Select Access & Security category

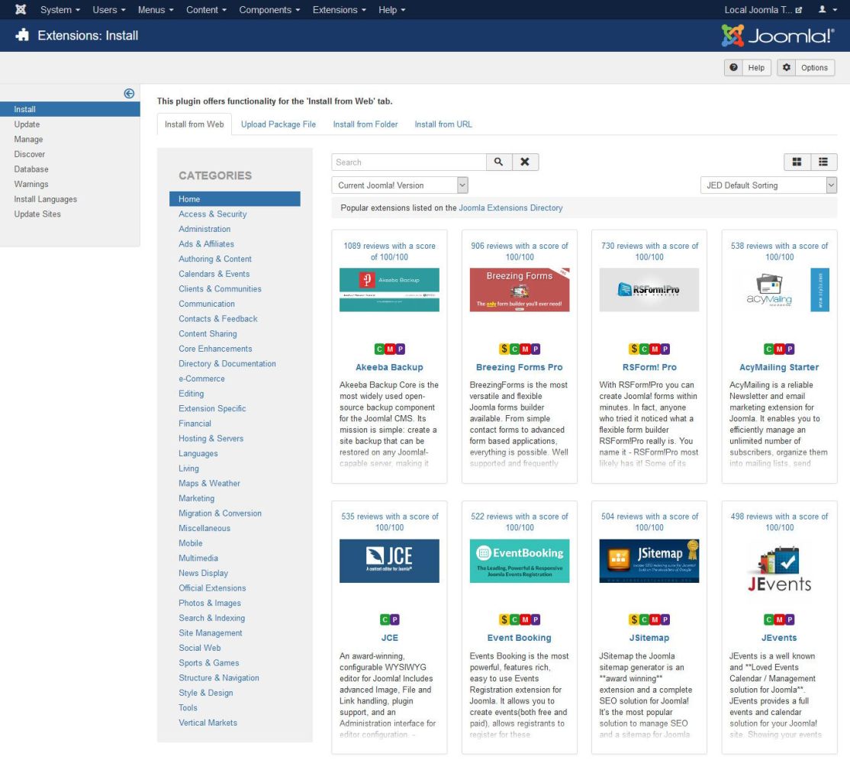pos(212,214)
